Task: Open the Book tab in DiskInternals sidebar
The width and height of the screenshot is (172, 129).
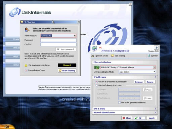Action: click(11, 56)
